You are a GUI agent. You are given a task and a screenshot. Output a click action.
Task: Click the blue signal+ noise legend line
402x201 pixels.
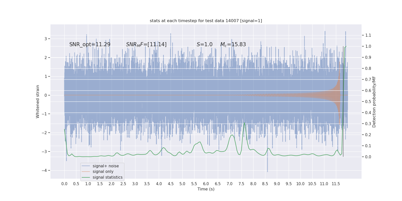point(86,166)
